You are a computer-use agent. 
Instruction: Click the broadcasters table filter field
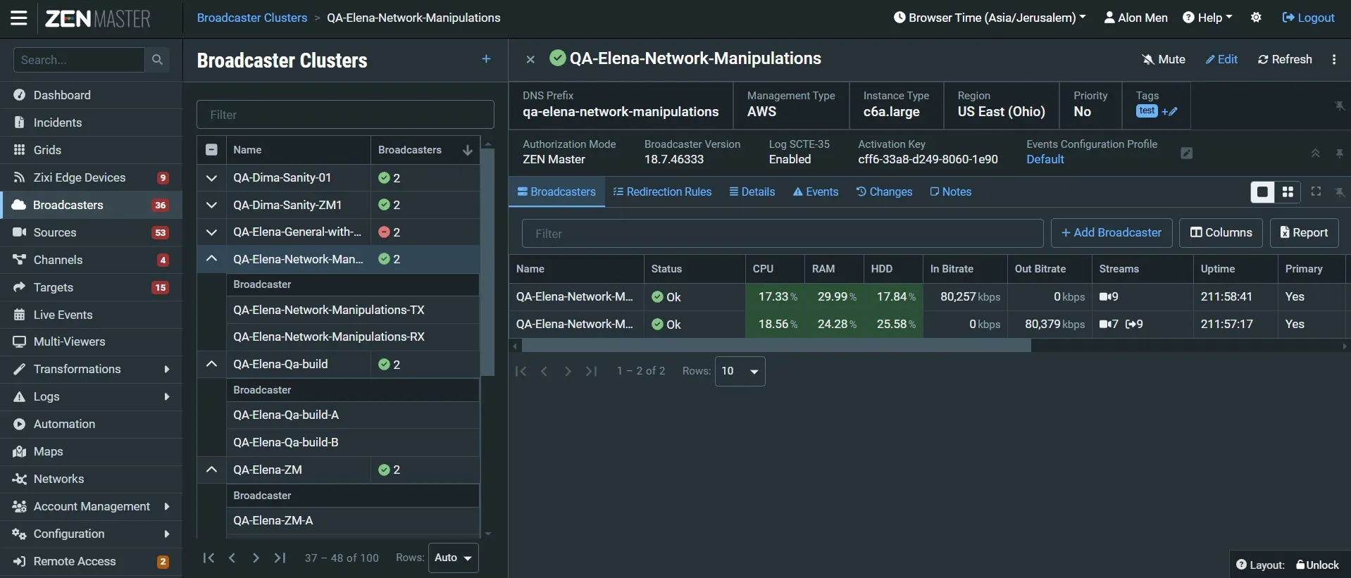(783, 234)
